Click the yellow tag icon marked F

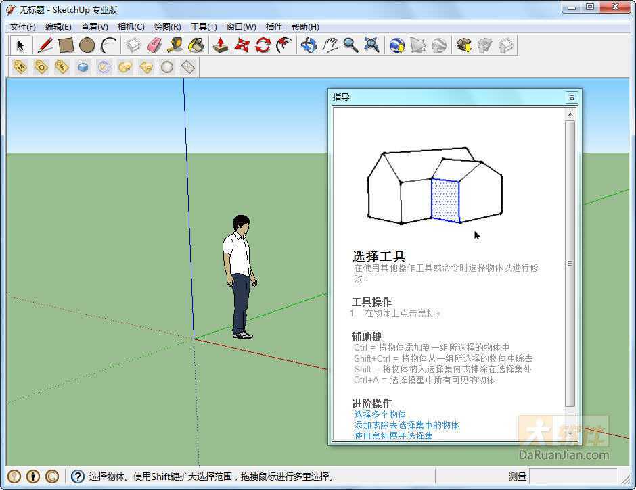62,67
